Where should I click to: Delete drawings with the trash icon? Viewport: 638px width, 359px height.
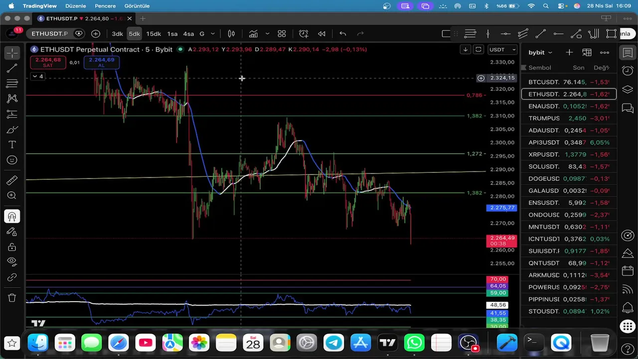(12, 298)
